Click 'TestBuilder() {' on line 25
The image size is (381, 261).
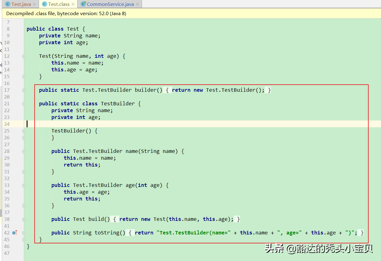[75, 131]
